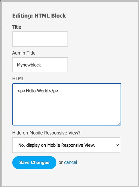Select the No, display on Mobile option text
This screenshot has width=139, height=187.
click(57, 145)
